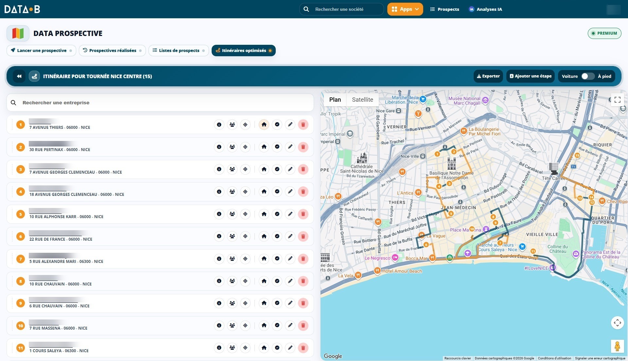Switch map to Plan view

pyautogui.click(x=335, y=100)
